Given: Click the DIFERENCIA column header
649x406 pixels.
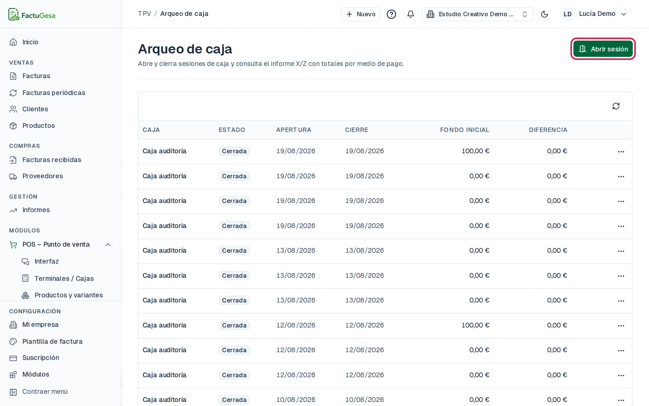Looking at the screenshot, I should click(548, 130).
